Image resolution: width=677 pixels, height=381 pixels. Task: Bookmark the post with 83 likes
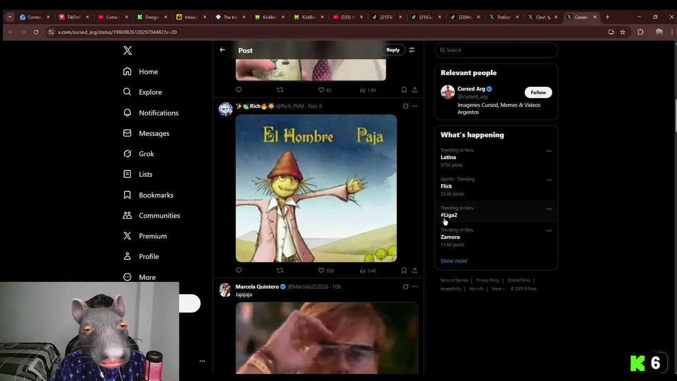404,90
